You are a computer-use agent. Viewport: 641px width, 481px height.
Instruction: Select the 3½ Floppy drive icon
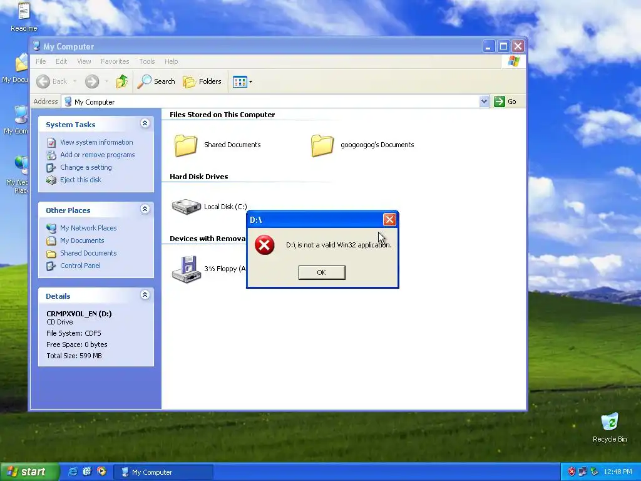[x=187, y=269]
